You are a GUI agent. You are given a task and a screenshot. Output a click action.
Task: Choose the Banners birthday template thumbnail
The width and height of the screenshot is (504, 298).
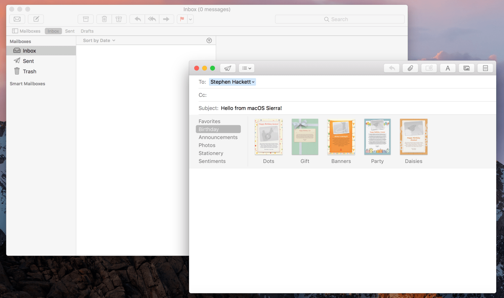(x=341, y=137)
